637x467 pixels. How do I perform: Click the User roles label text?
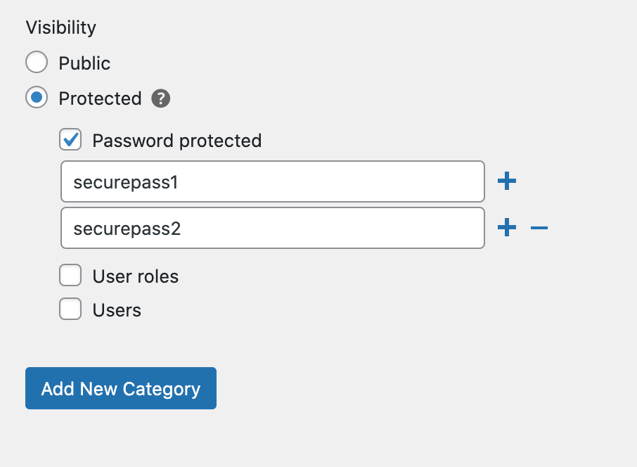coord(135,276)
